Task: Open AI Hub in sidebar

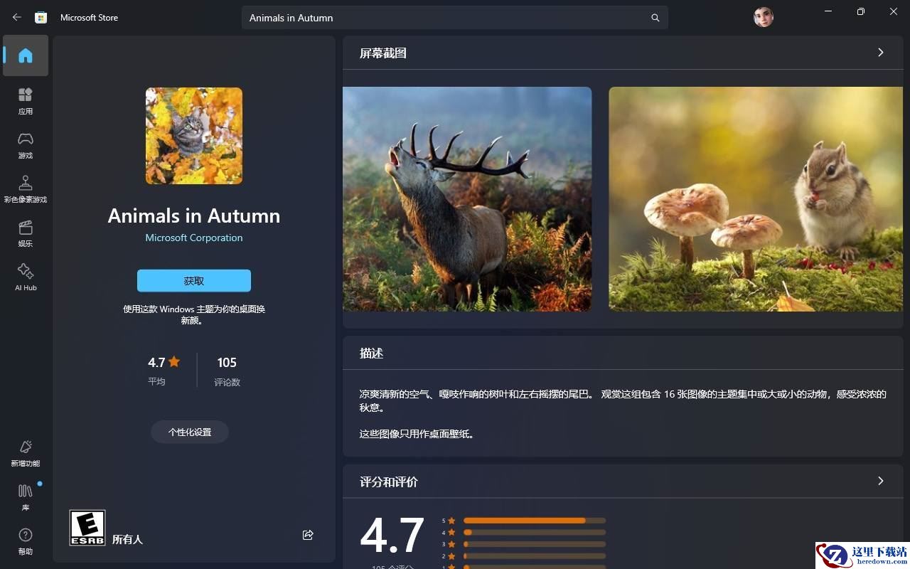Action: pos(26,277)
